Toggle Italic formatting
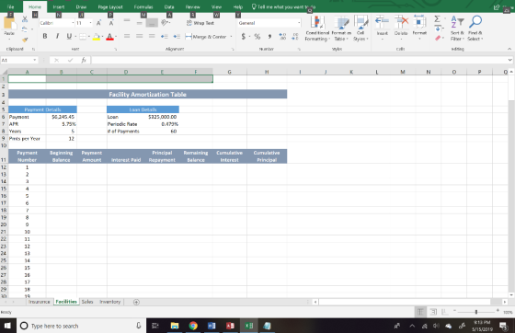This screenshot has width=515, height=333. pos(57,37)
